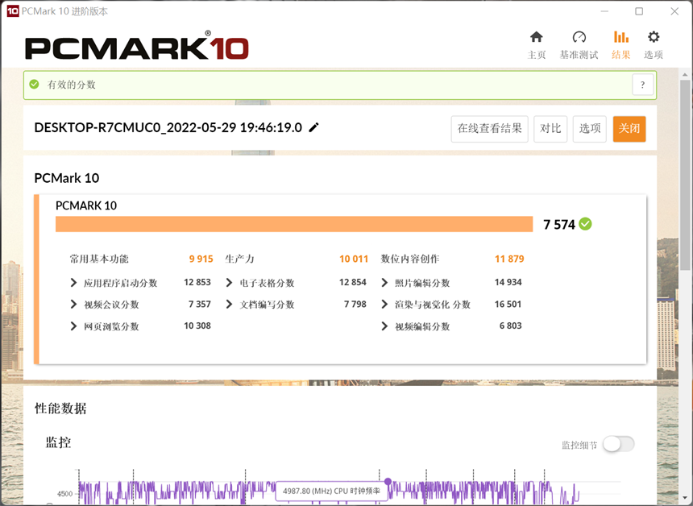Close the PCMark 10 window
Viewport: 693px width, 506px height.
(674, 11)
